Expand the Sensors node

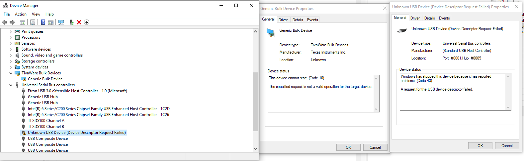11,44
